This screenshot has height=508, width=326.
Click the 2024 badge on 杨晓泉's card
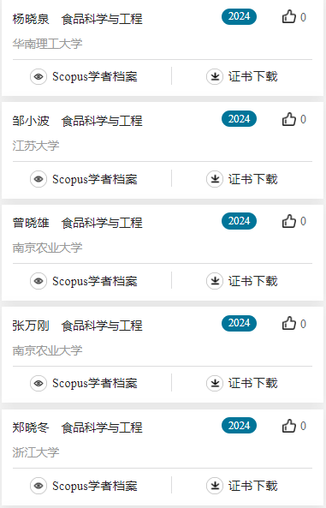click(x=239, y=16)
